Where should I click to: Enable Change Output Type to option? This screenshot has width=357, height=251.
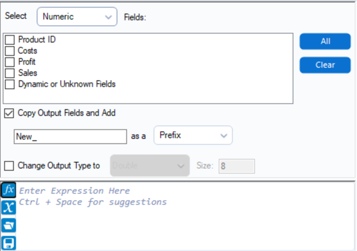tap(9, 166)
